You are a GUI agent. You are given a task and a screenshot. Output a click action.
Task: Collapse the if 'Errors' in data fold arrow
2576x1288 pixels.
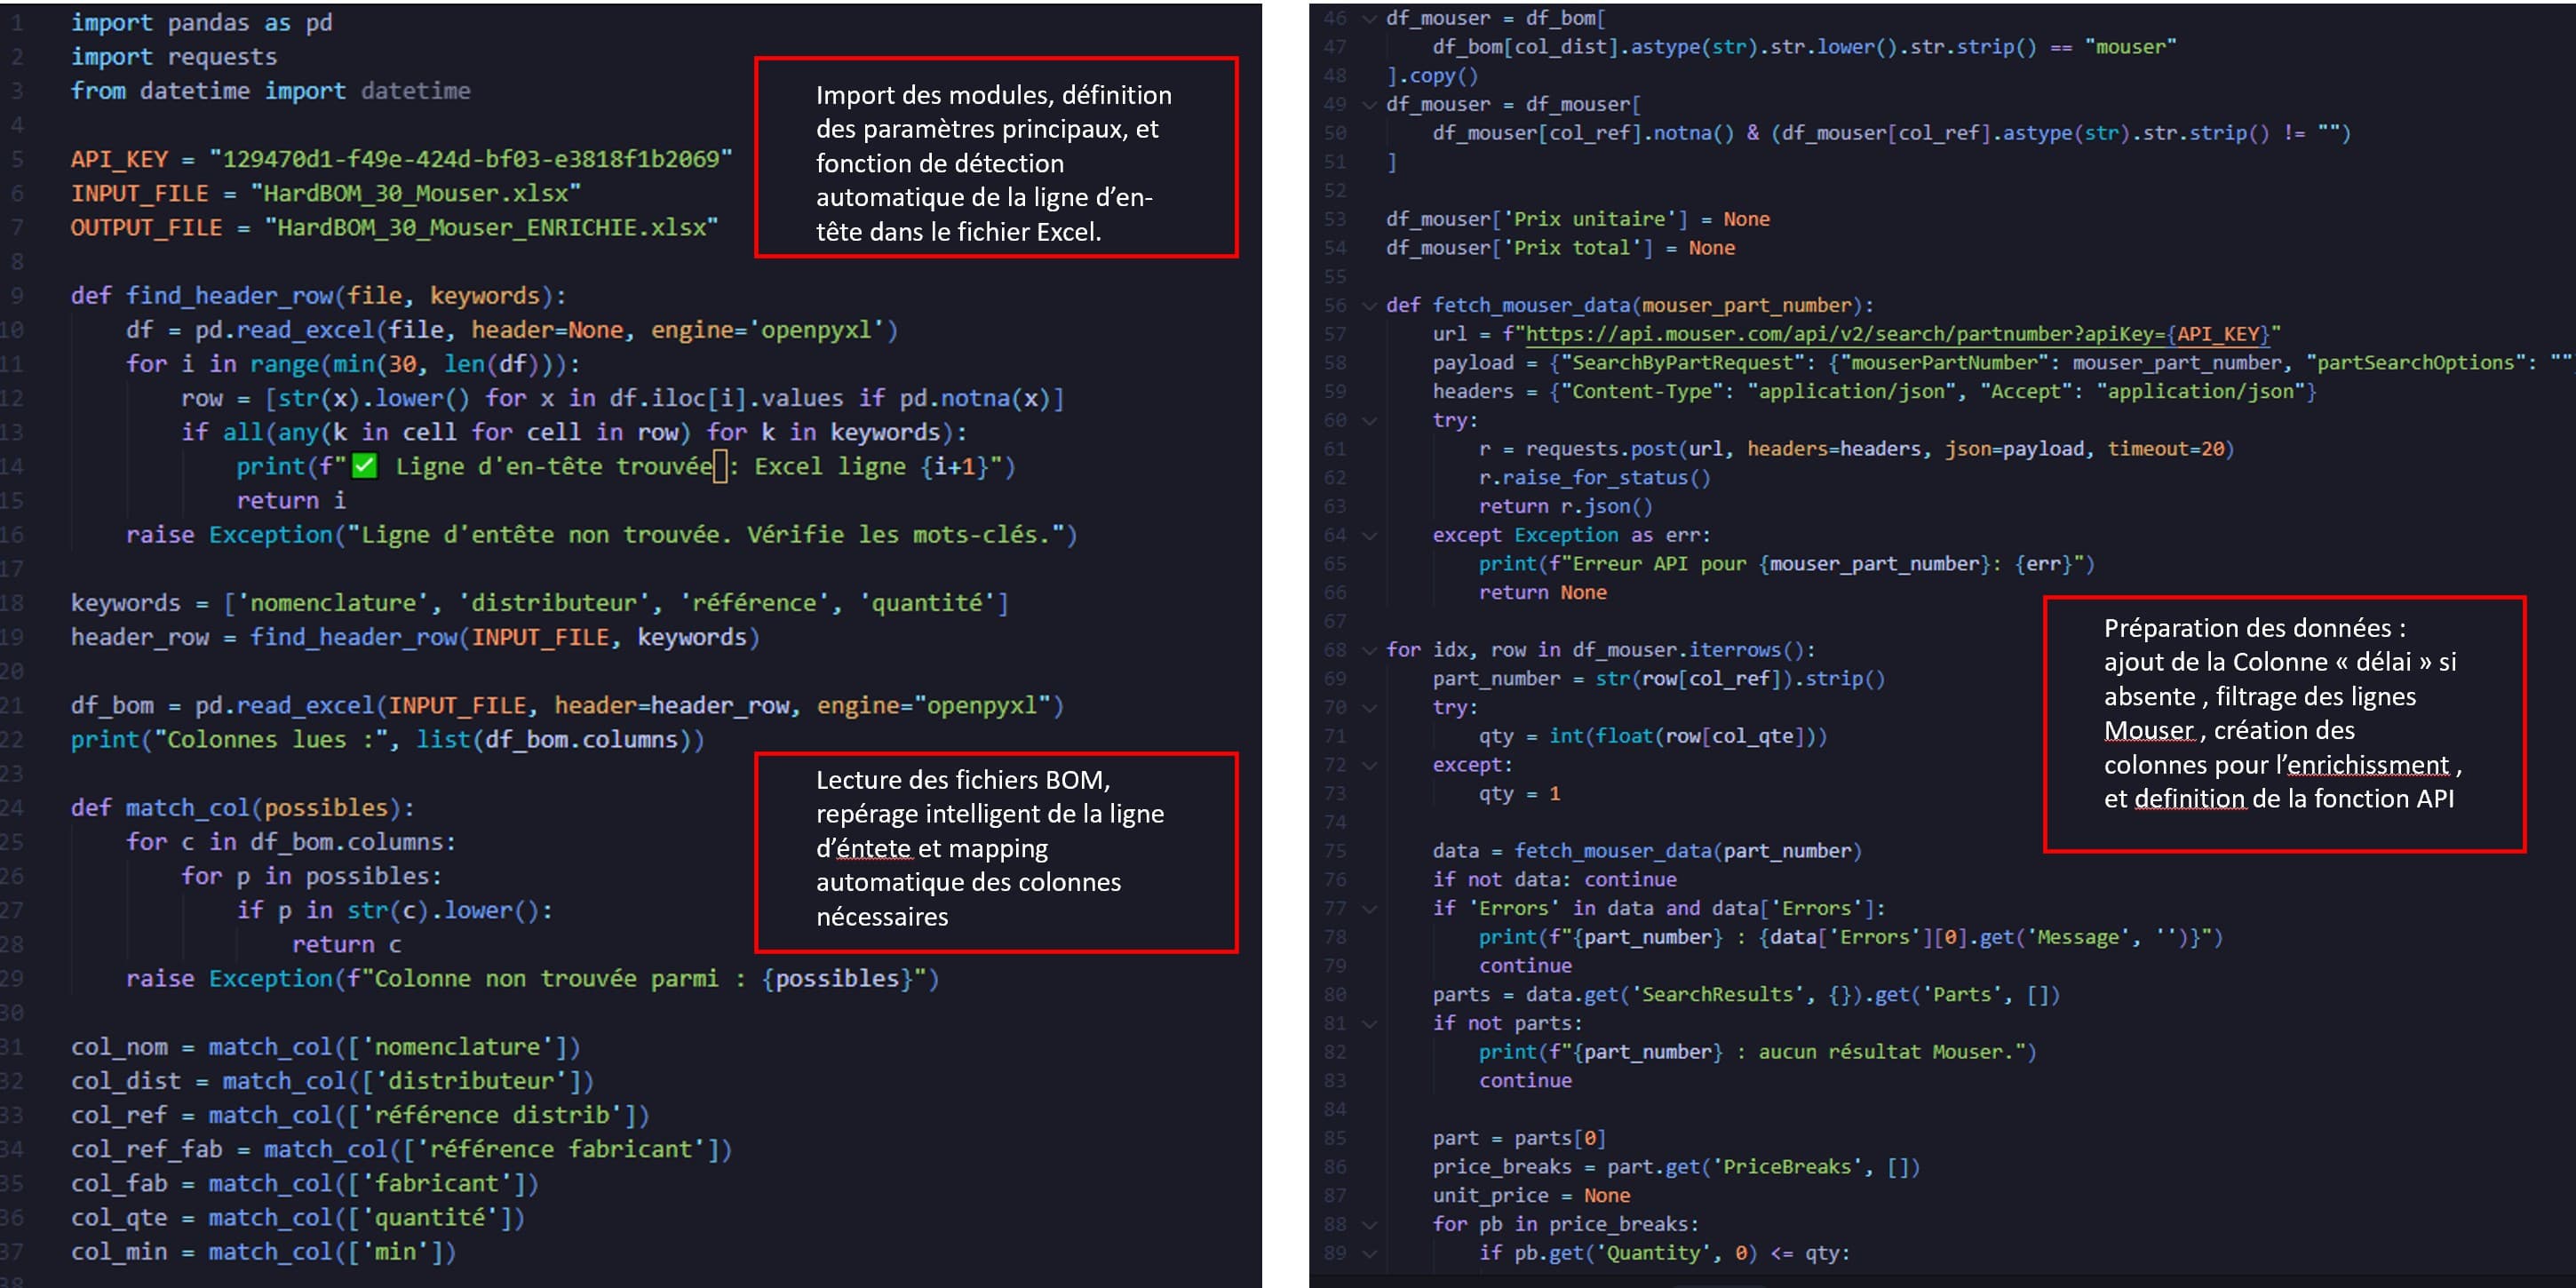coord(1370,908)
